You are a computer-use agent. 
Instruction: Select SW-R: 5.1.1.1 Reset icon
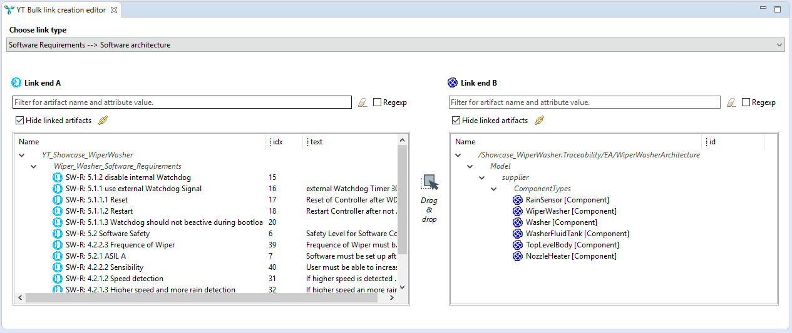tap(58, 200)
